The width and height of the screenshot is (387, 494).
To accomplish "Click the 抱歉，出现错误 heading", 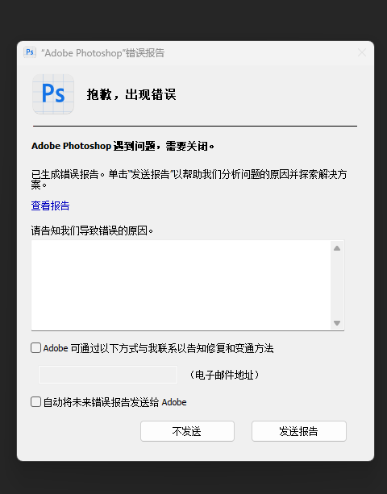I will (x=131, y=94).
